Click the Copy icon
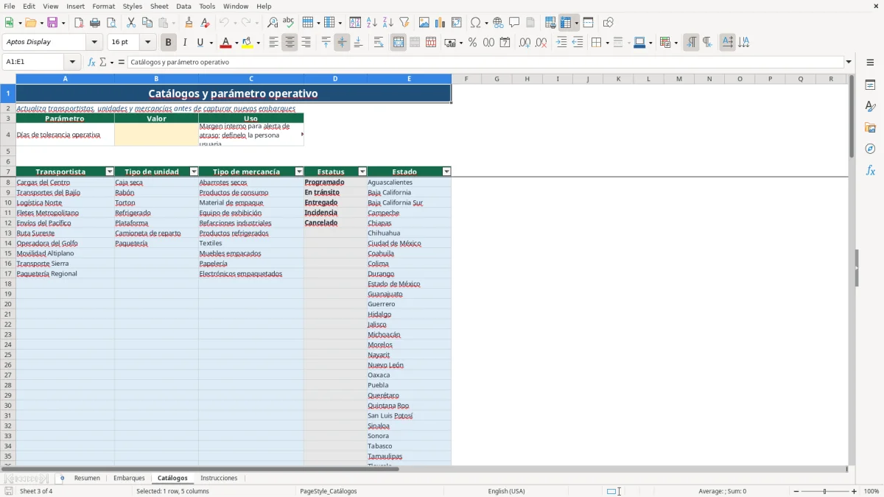Screen dimensions: 884x497 coord(147,23)
